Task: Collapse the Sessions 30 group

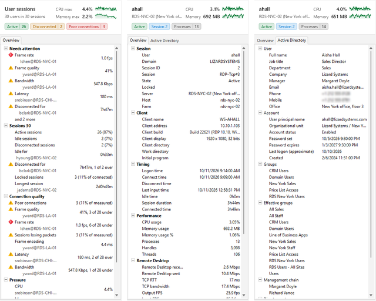Action: click(x=6, y=126)
